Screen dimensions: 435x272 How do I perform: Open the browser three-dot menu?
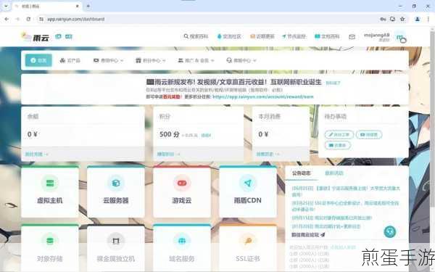pyautogui.click(x=428, y=19)
